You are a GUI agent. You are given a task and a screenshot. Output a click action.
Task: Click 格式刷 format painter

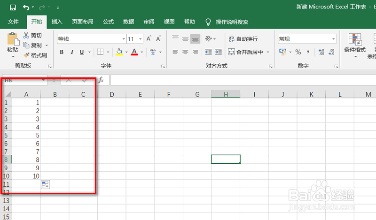35,55
